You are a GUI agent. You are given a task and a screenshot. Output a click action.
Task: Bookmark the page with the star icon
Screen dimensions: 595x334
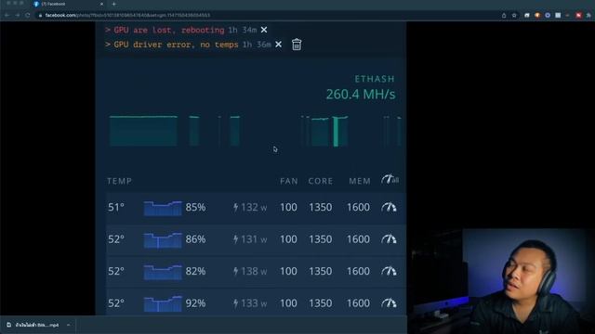514,15
